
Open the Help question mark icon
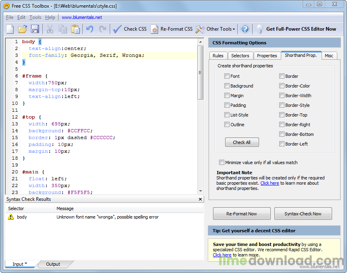(x=245, y=29)
